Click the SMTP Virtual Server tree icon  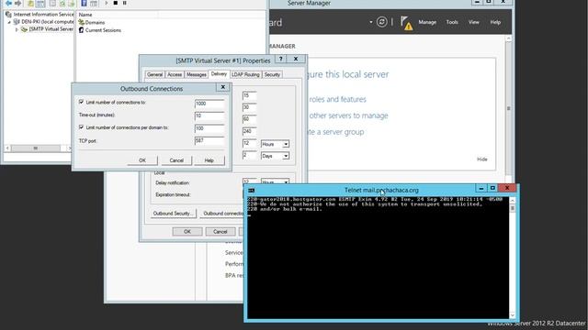[x=25, y=29]
